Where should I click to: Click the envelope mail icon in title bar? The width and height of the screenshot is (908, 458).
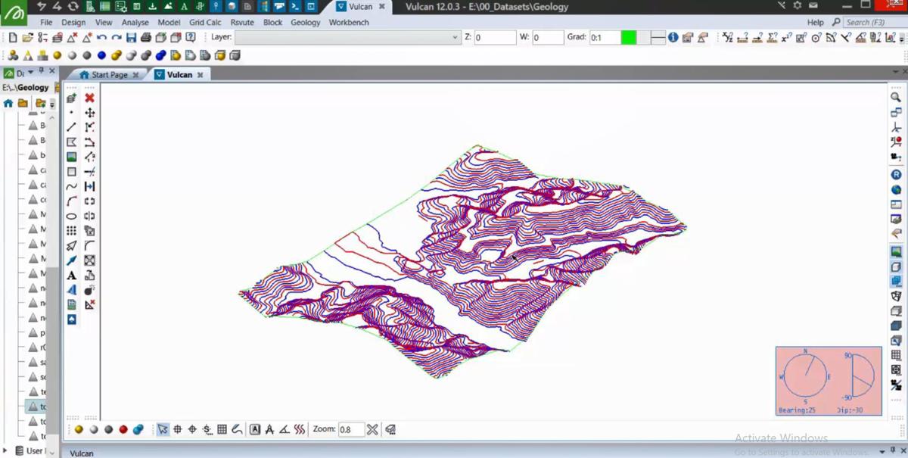(x=813, y=6)
